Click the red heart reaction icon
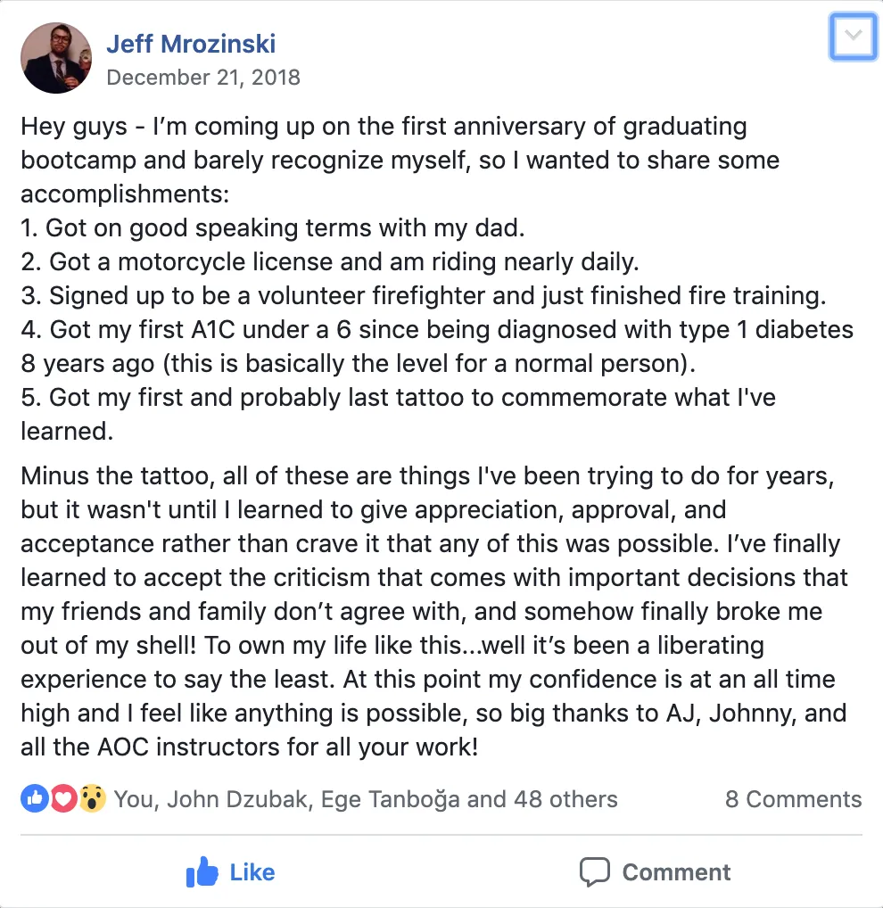This screenshot has width=883, height=908. click(x=62, y=797)
